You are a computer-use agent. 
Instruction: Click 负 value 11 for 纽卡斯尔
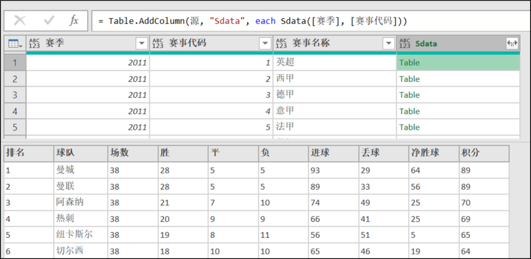[x=284, y=235]
